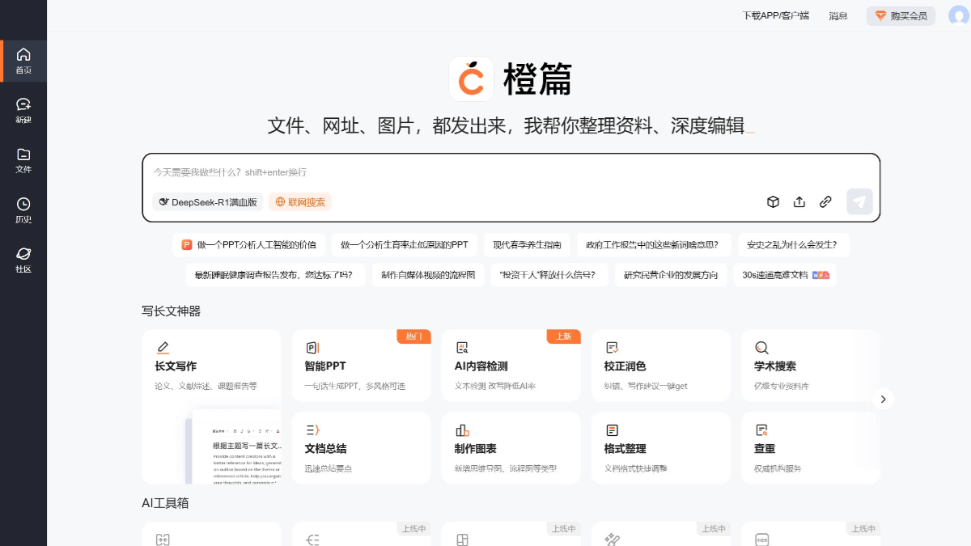This screenshot has width=971, height=546.
Task: Click the user avatar in the top-right corner
Action: 958,15
